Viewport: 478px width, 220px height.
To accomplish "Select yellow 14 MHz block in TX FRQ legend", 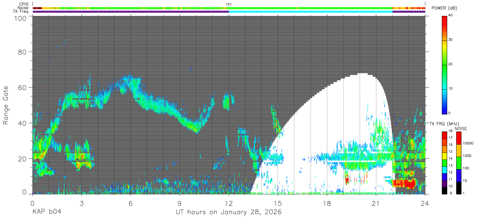I will pyautogui.click(x=445, y=156).
